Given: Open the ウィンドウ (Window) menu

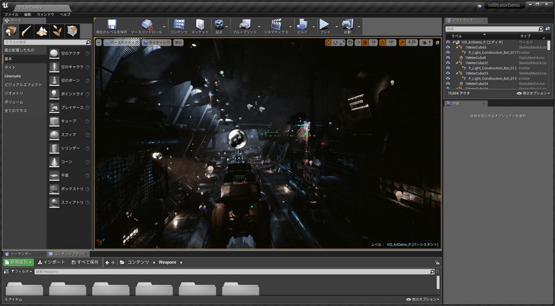Looking at the screenshot, I should [44, 14].
